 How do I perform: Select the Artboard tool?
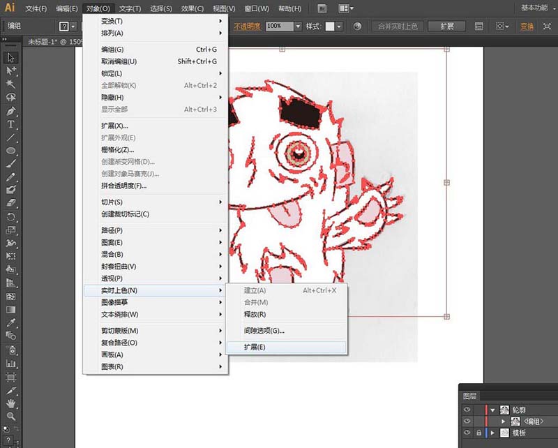(10, 377)
